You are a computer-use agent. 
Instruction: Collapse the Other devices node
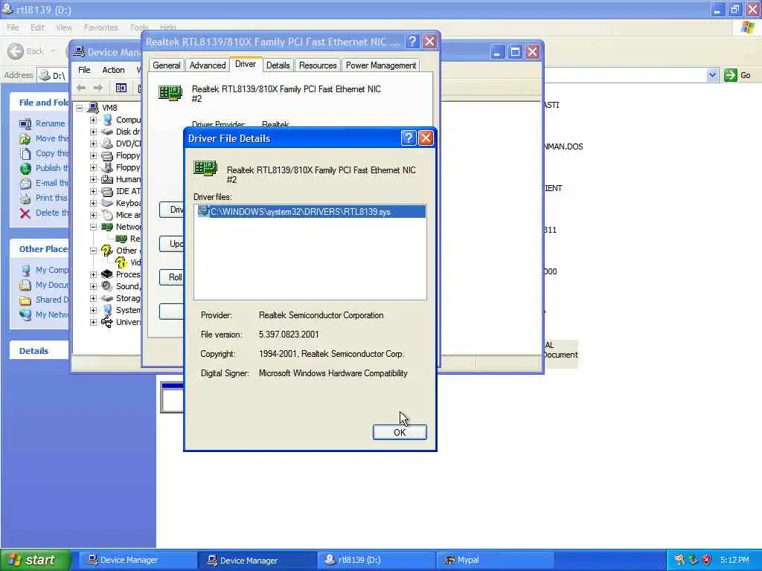click(93, 251)
